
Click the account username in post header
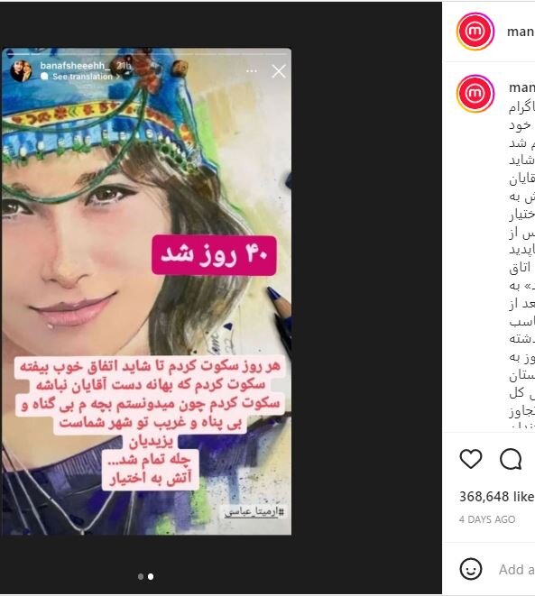coord(521,32)
